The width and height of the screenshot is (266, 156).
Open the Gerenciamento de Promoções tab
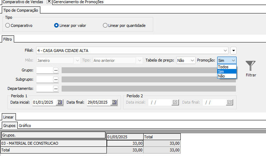(x=78, y=2)
